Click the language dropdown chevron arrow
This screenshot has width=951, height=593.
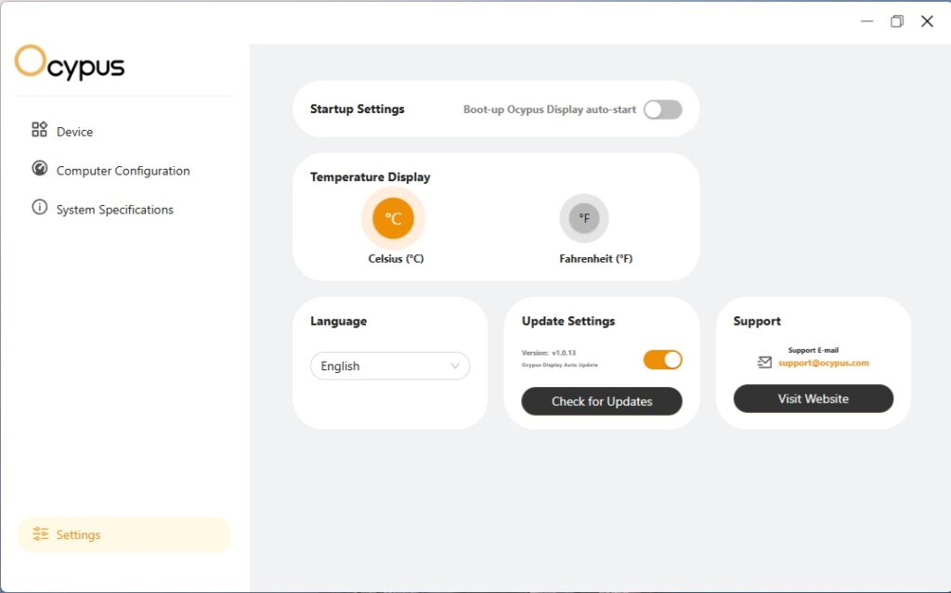pos(455,366)
